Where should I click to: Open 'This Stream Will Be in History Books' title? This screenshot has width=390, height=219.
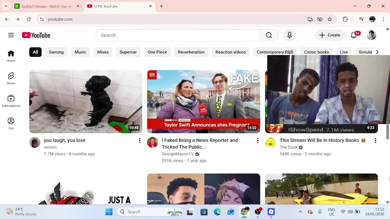pos(323,140)
